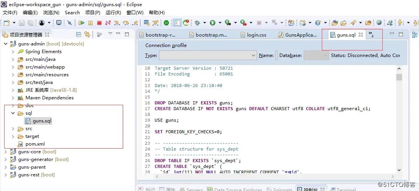The image size is (419, 191).
Task: Expand the src/main/java folder
Action: (x=13, y=59)
